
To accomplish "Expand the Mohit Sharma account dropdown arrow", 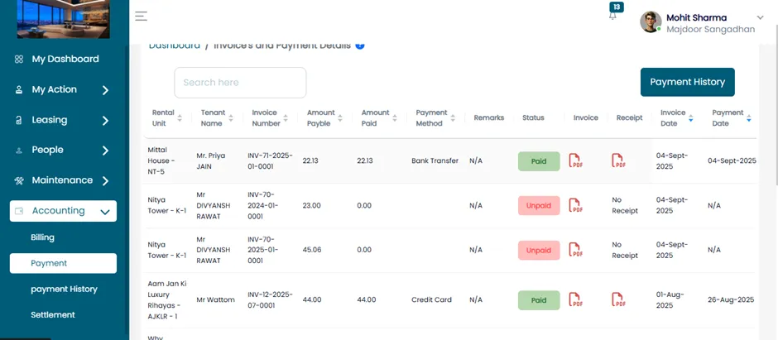I will coord(760,18).
